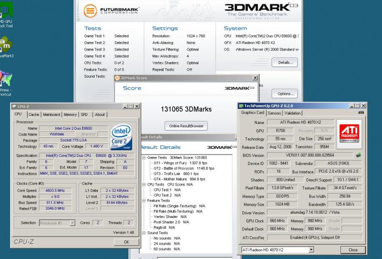Screen dimensions: 382x259
Task: Click the Rated FSB 2046.0 MHz value
Action: pyautogui.click(x=55, y=208)
